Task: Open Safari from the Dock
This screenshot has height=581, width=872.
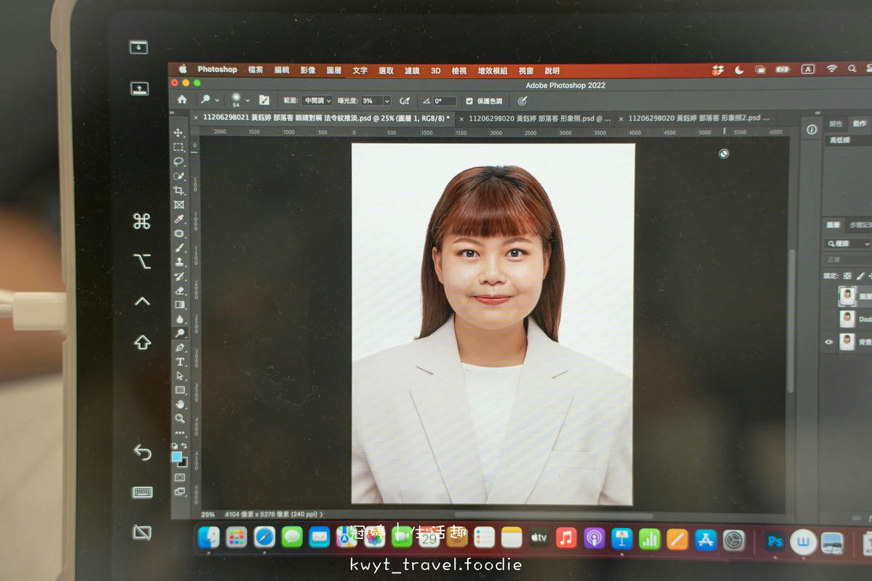Action: 265,537
